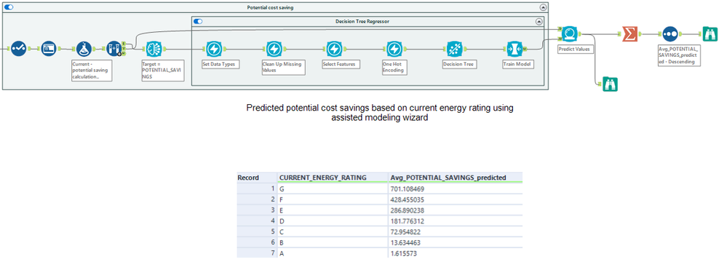Select the Select tool icon
Viewport: 727px width, 265px height.
point(49,48)
